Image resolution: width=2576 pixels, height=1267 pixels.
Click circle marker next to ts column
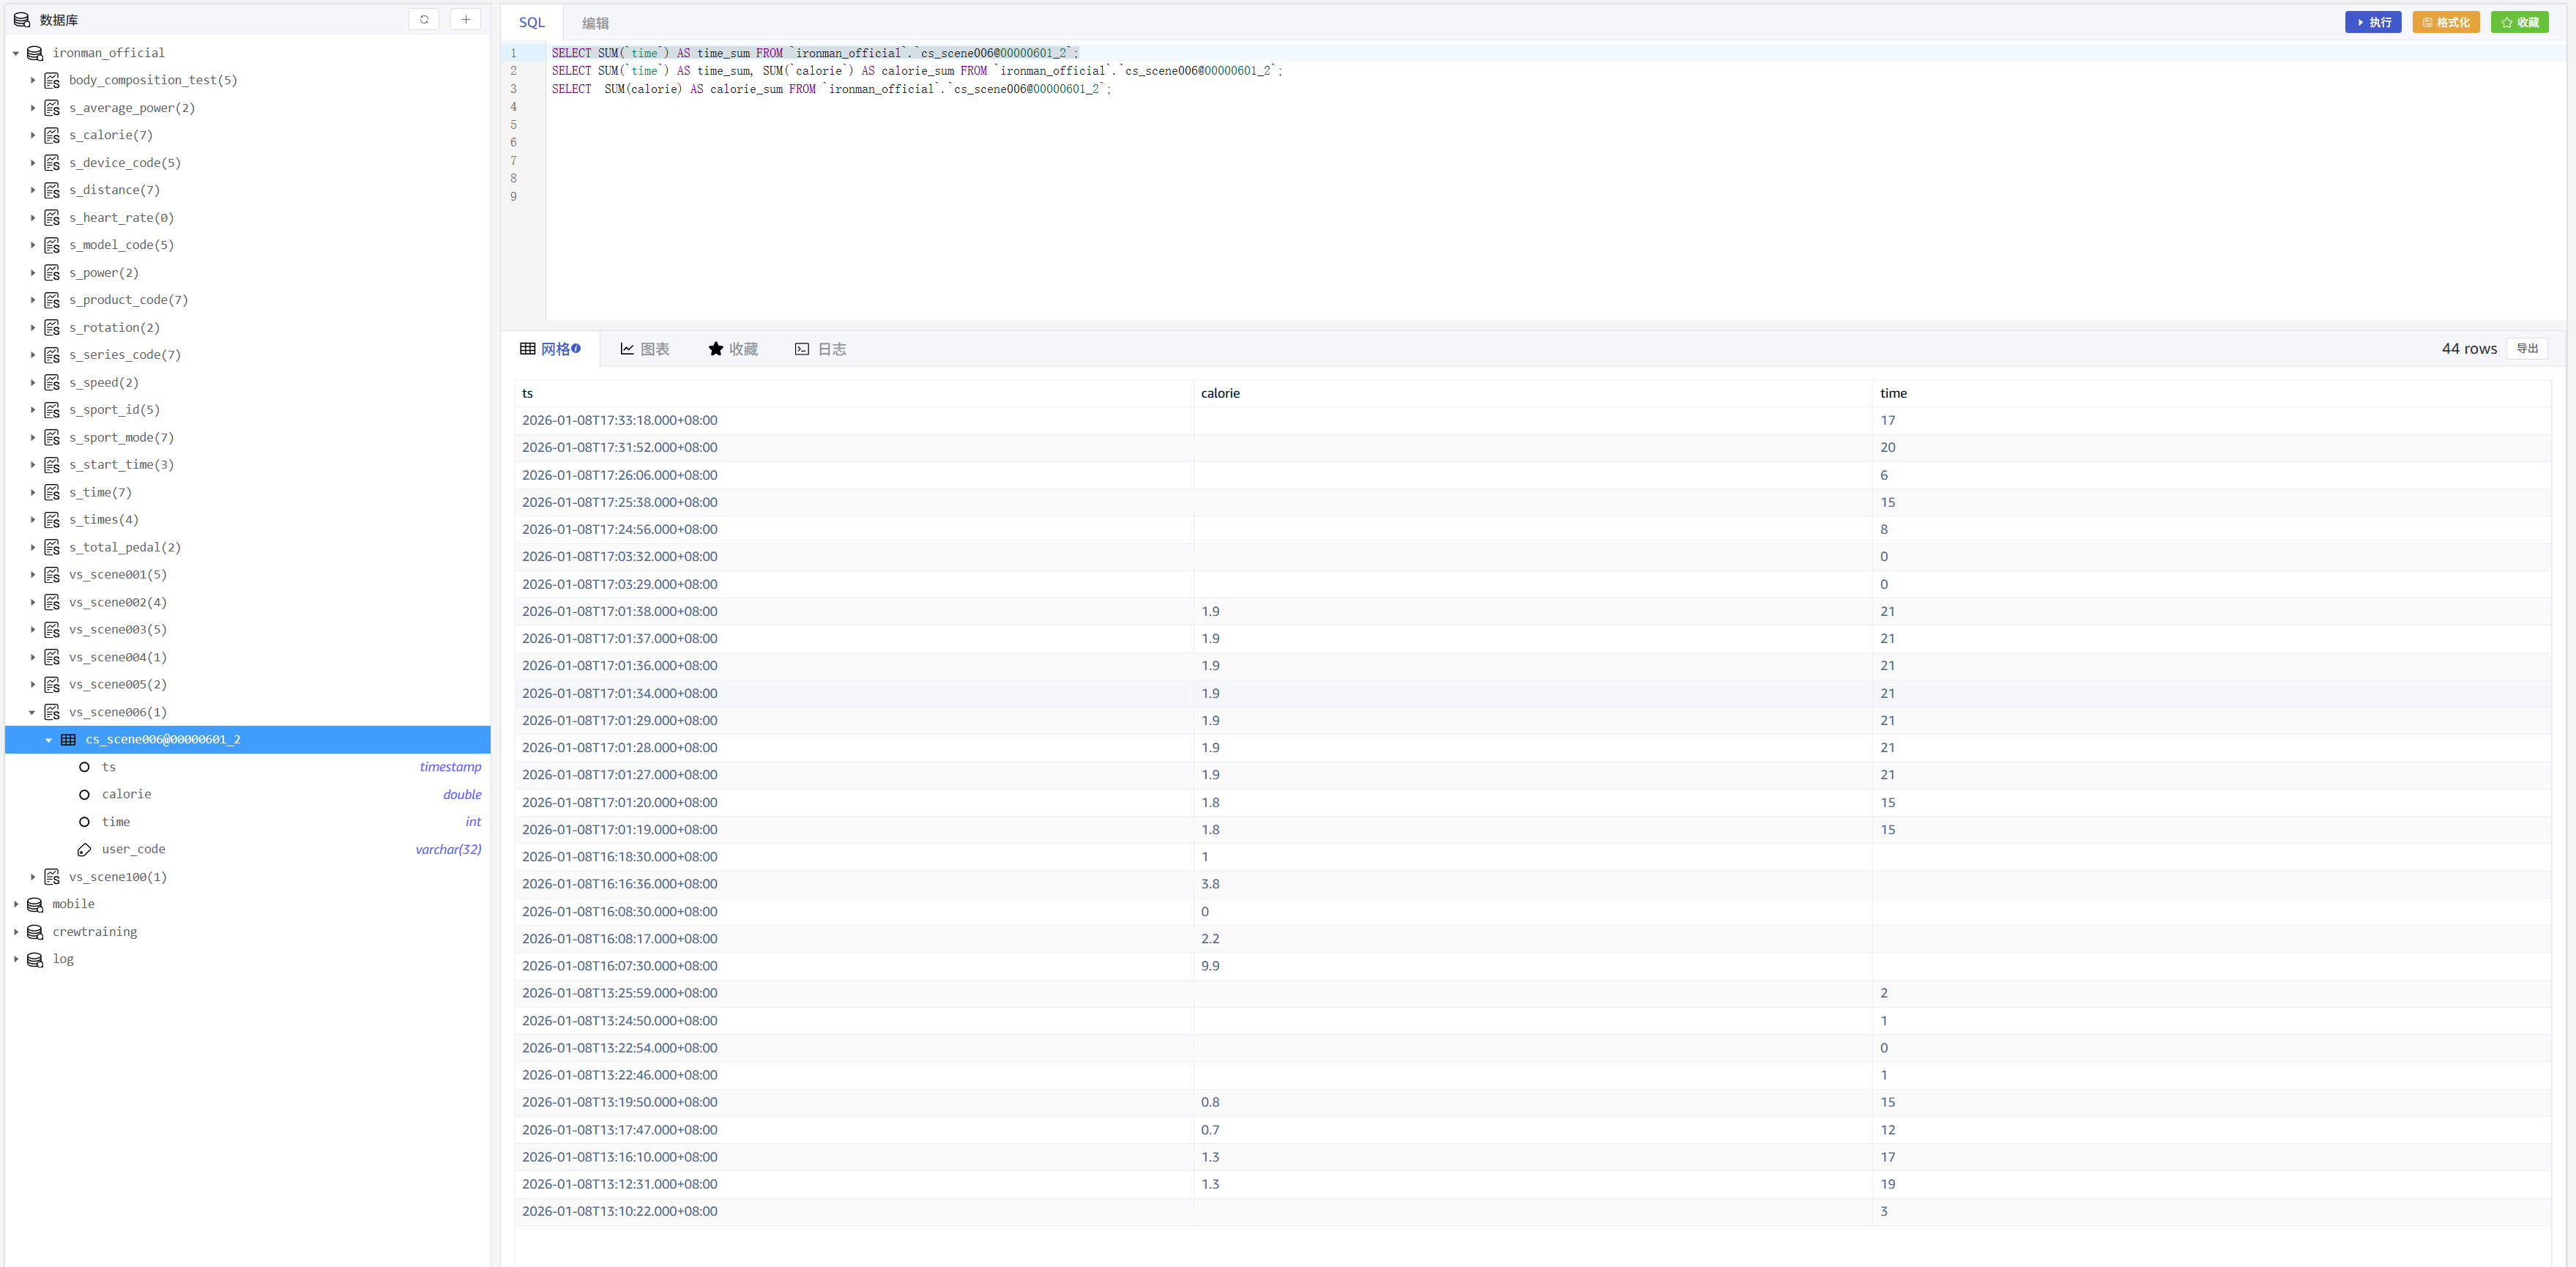(84, 767)
